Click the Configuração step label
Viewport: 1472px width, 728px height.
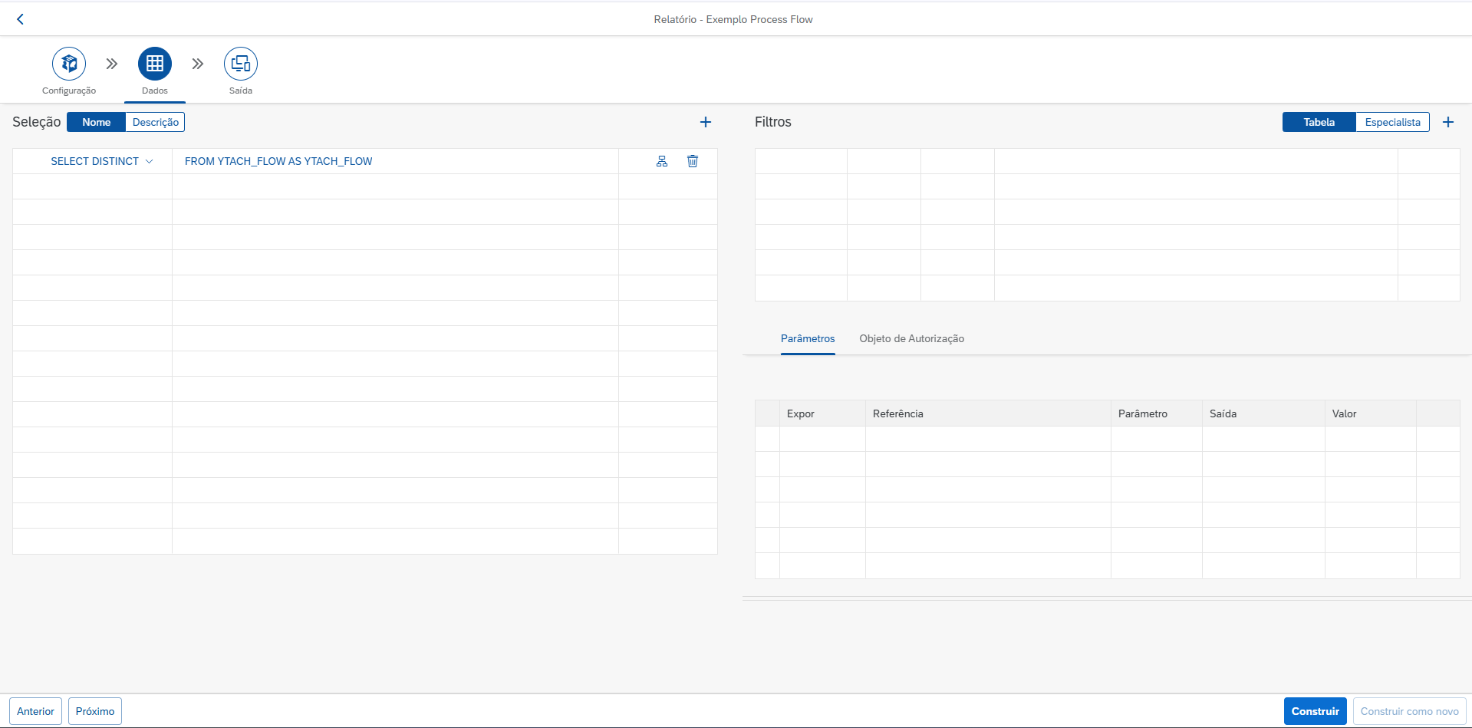click(69, 91)
